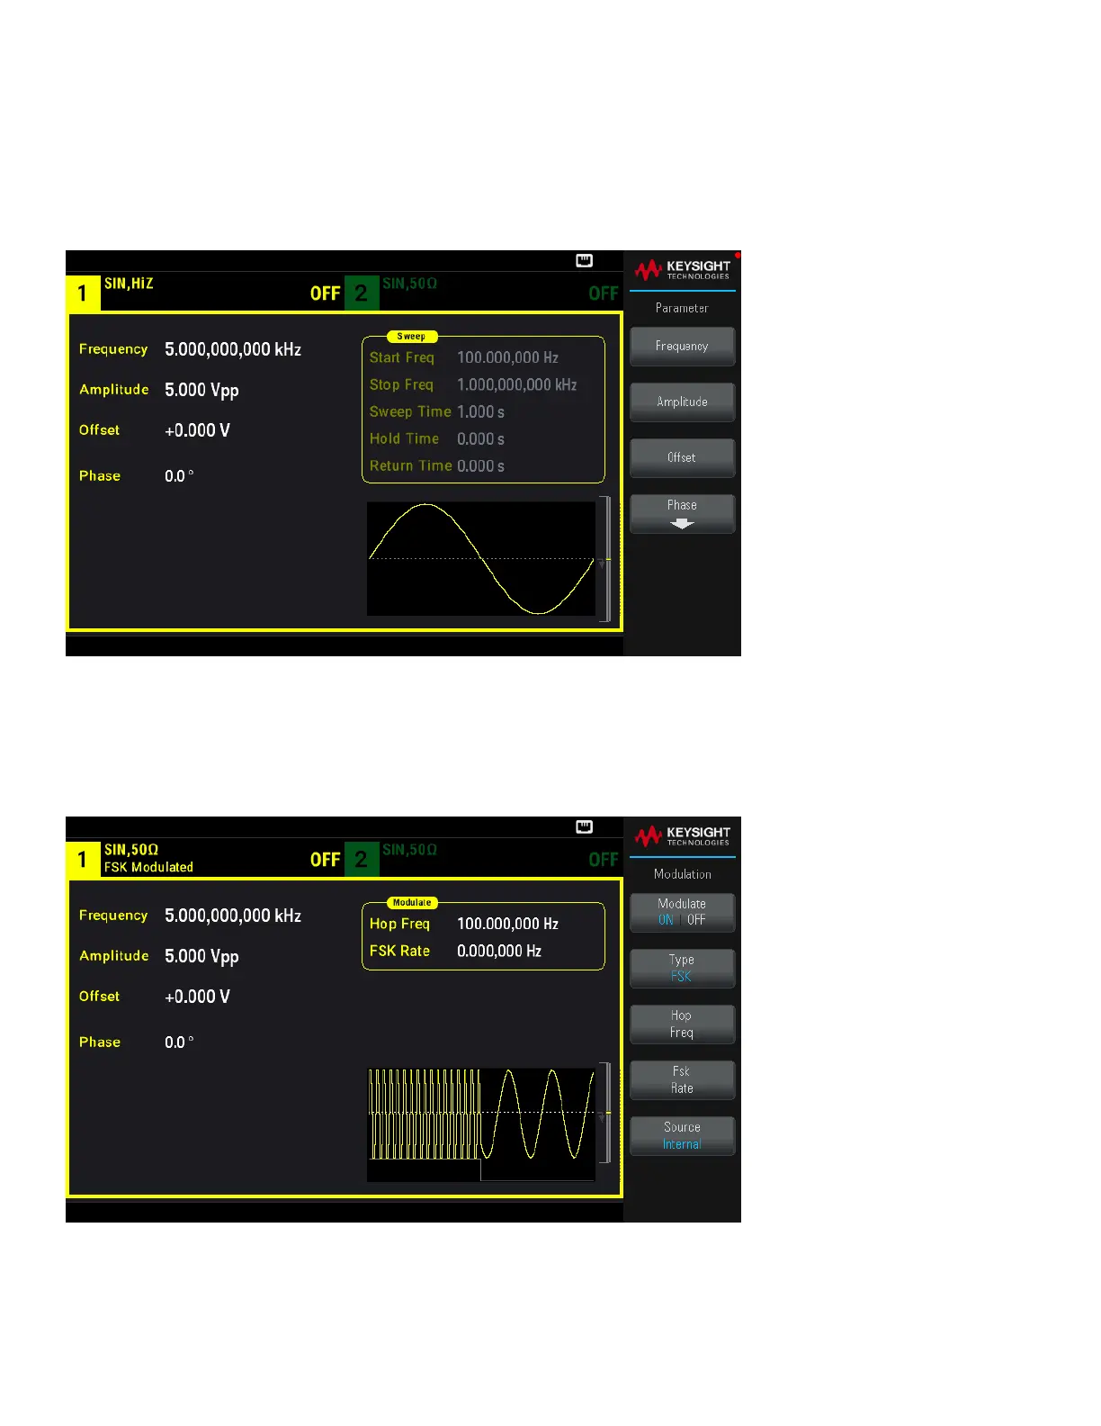Click channel 2 OFF indicator on the top screen

(603, 293)
